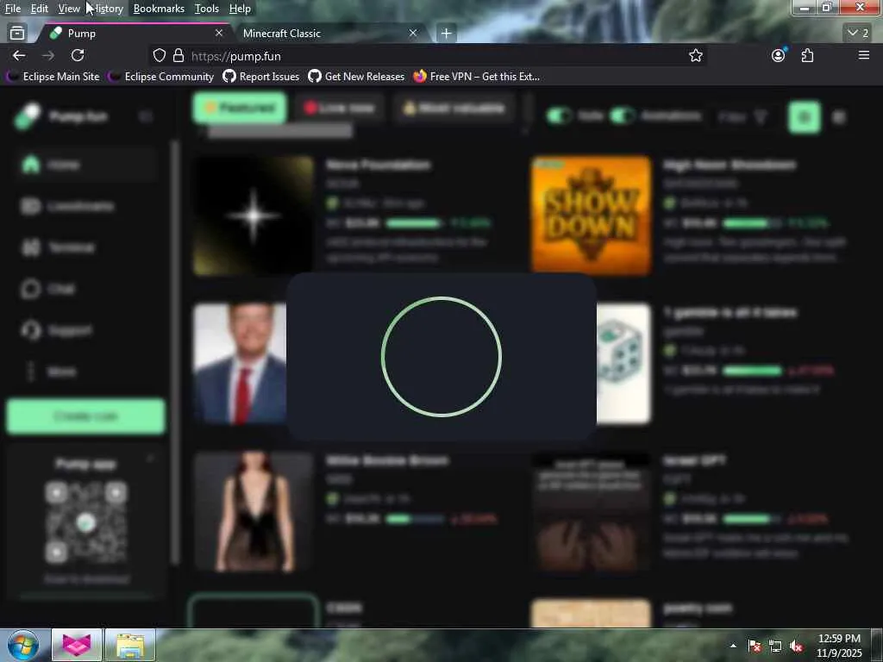Open the third sidebar navigation item

pos(85,247)
